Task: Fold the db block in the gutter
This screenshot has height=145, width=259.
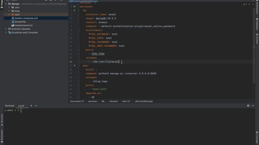Action: [x=79, y=10]
